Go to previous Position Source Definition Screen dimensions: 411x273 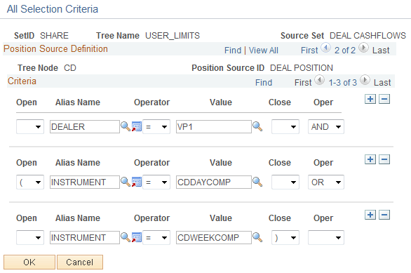(x=326, y=48)
